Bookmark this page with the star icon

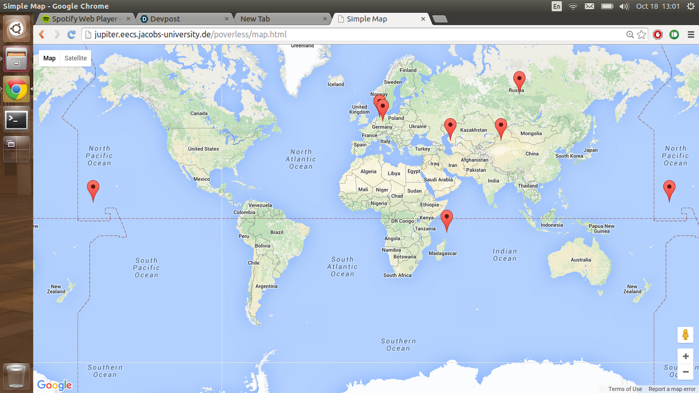(642, 34)
